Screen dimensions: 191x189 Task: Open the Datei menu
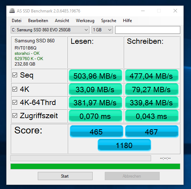(x=16, y=21)
